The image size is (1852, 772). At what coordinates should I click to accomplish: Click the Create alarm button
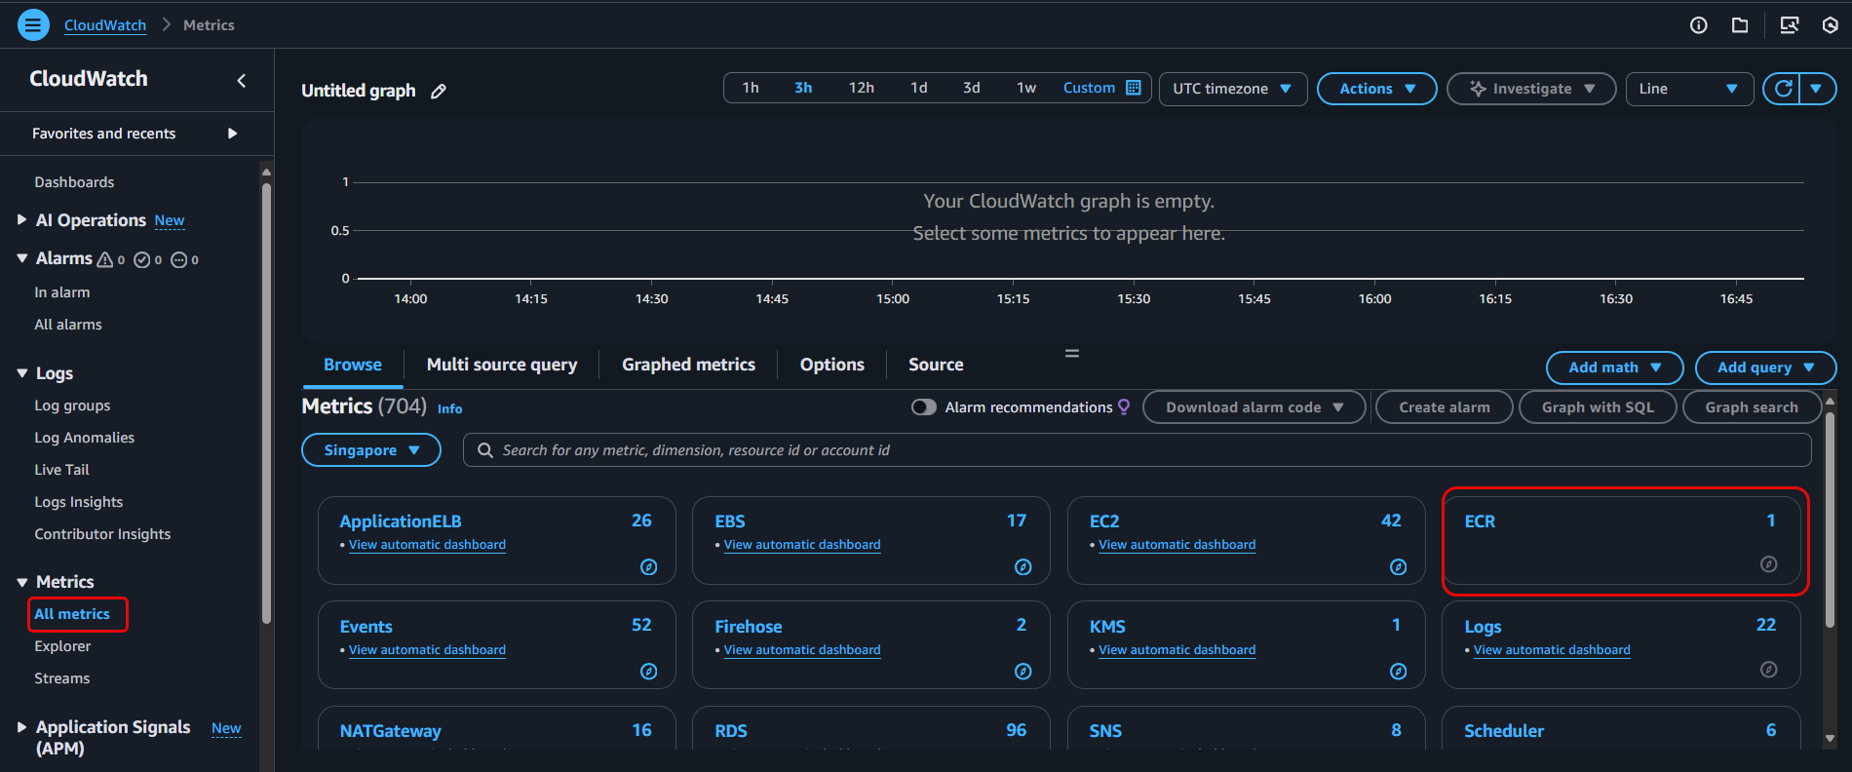(1445, 407)
